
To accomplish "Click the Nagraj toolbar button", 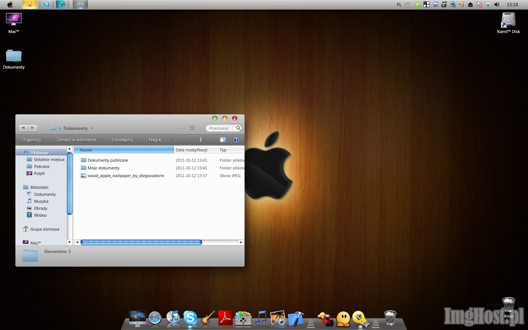I will (155, 140).
